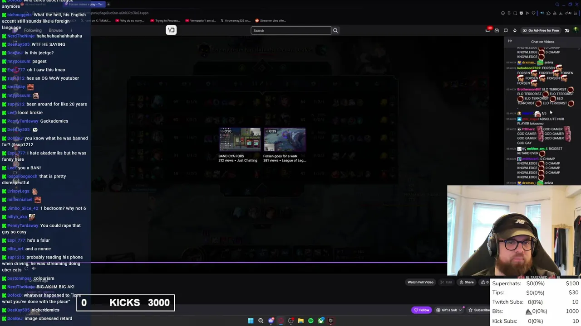581x326 pixels.
Task: Click the browser shield ad-blocker icon
Action: [x=521, y=13]
